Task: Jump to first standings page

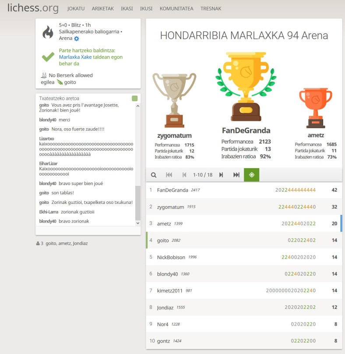Action: tap(169, 175)
